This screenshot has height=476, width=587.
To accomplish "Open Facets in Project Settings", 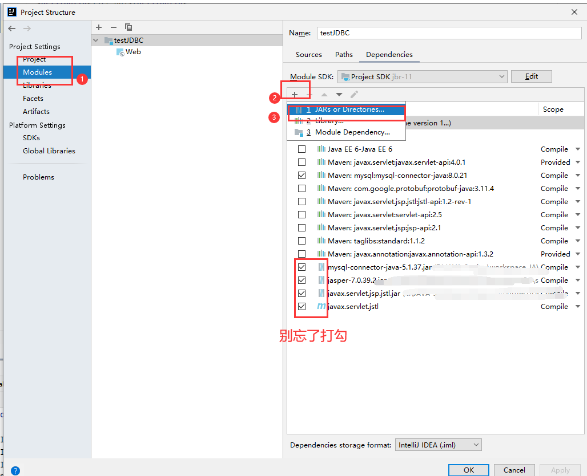I will 33,99.
